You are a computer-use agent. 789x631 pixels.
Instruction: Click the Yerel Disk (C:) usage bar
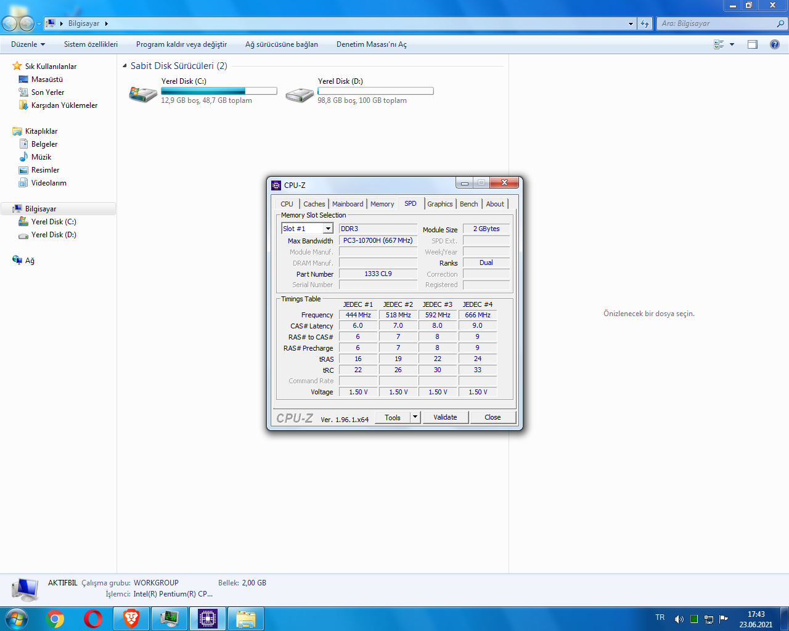coord(219,91)
